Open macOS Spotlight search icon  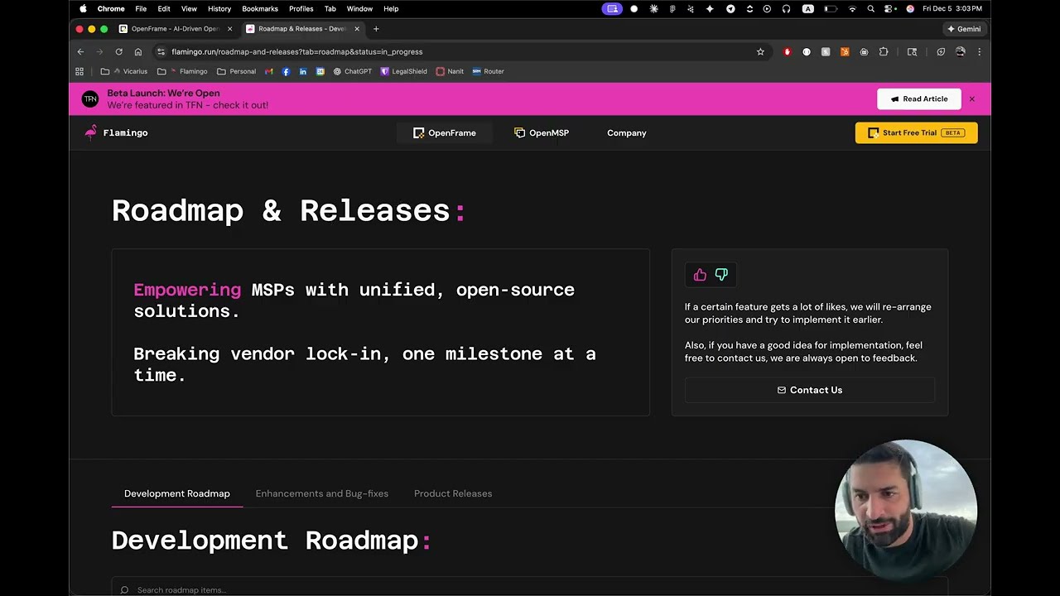pyautogui.click(x=870, y=8)
